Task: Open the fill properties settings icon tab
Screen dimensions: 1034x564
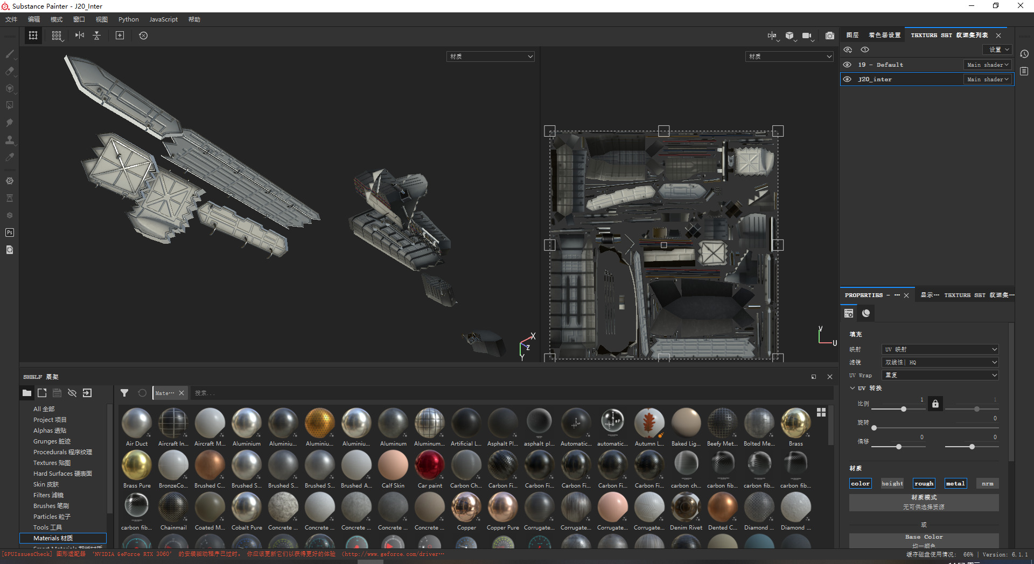Action: pos(849,313)
